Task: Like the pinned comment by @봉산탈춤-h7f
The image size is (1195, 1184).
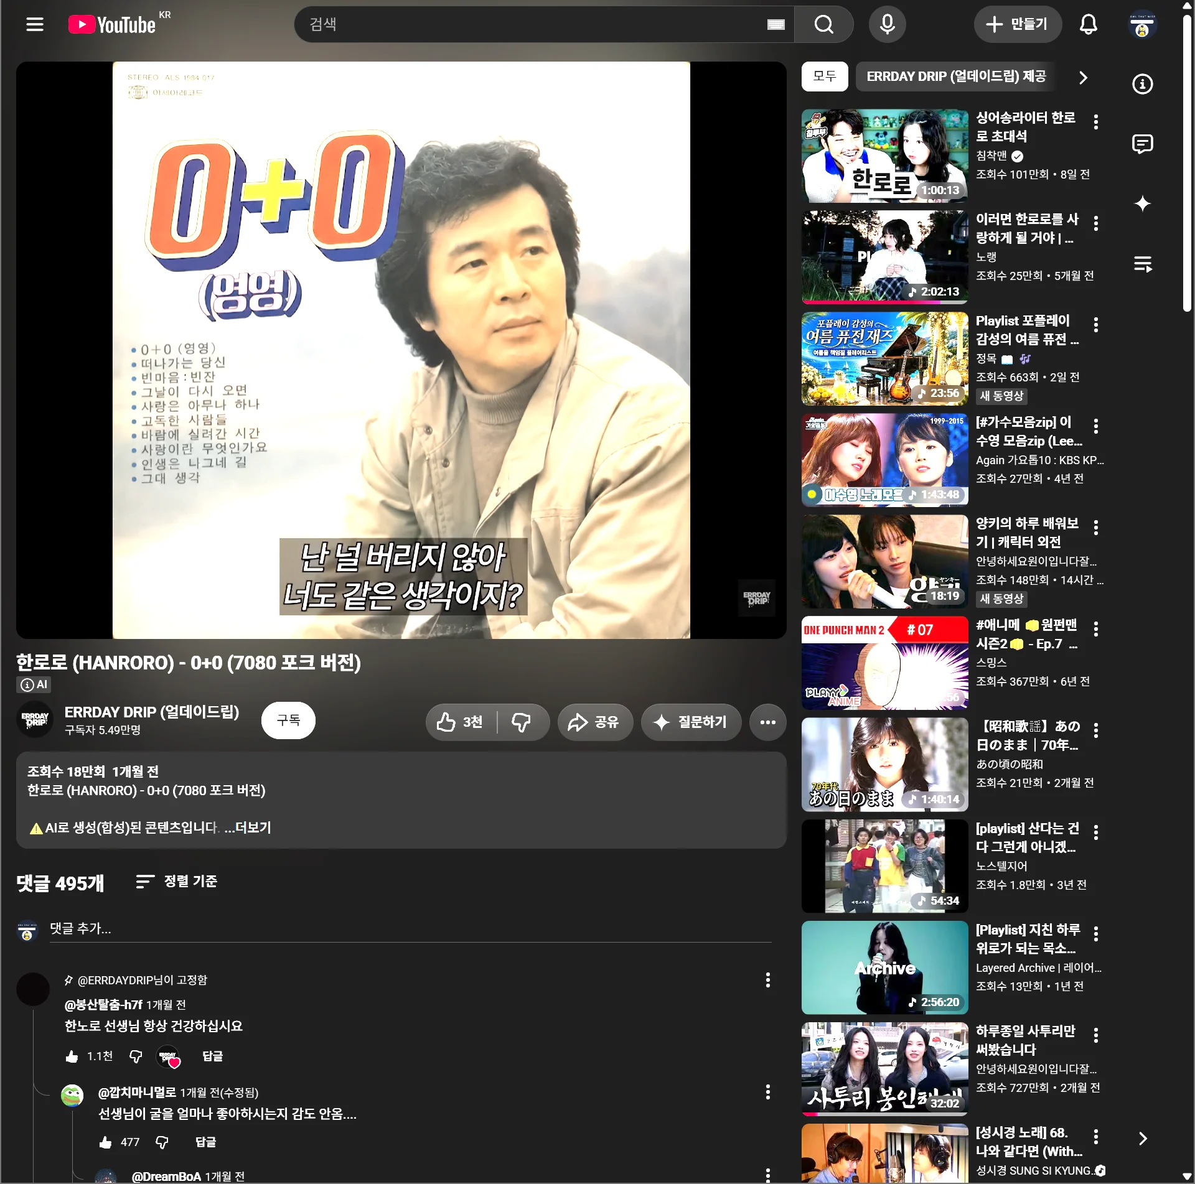Action: tap(72, 1056)
